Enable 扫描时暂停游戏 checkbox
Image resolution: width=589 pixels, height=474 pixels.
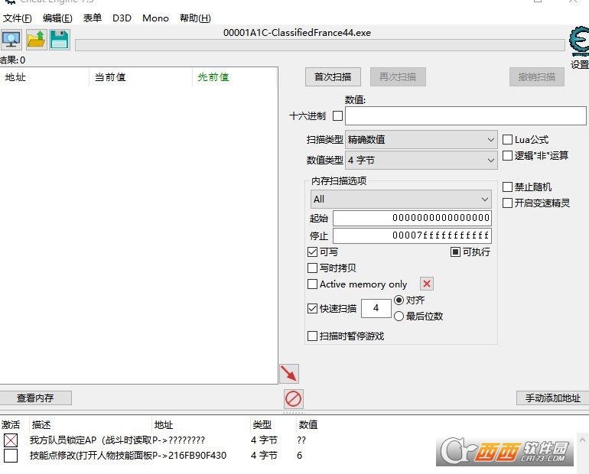(x=312, y=336)
